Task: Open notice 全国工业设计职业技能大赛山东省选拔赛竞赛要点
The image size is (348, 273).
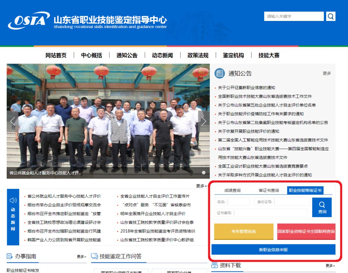Action: point(263,166)
